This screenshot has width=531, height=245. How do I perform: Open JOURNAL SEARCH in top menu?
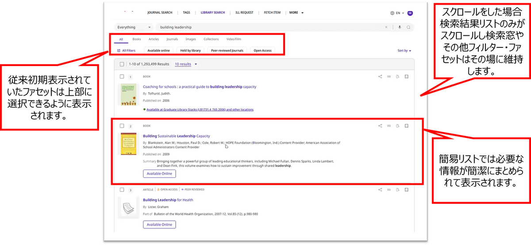159,13
